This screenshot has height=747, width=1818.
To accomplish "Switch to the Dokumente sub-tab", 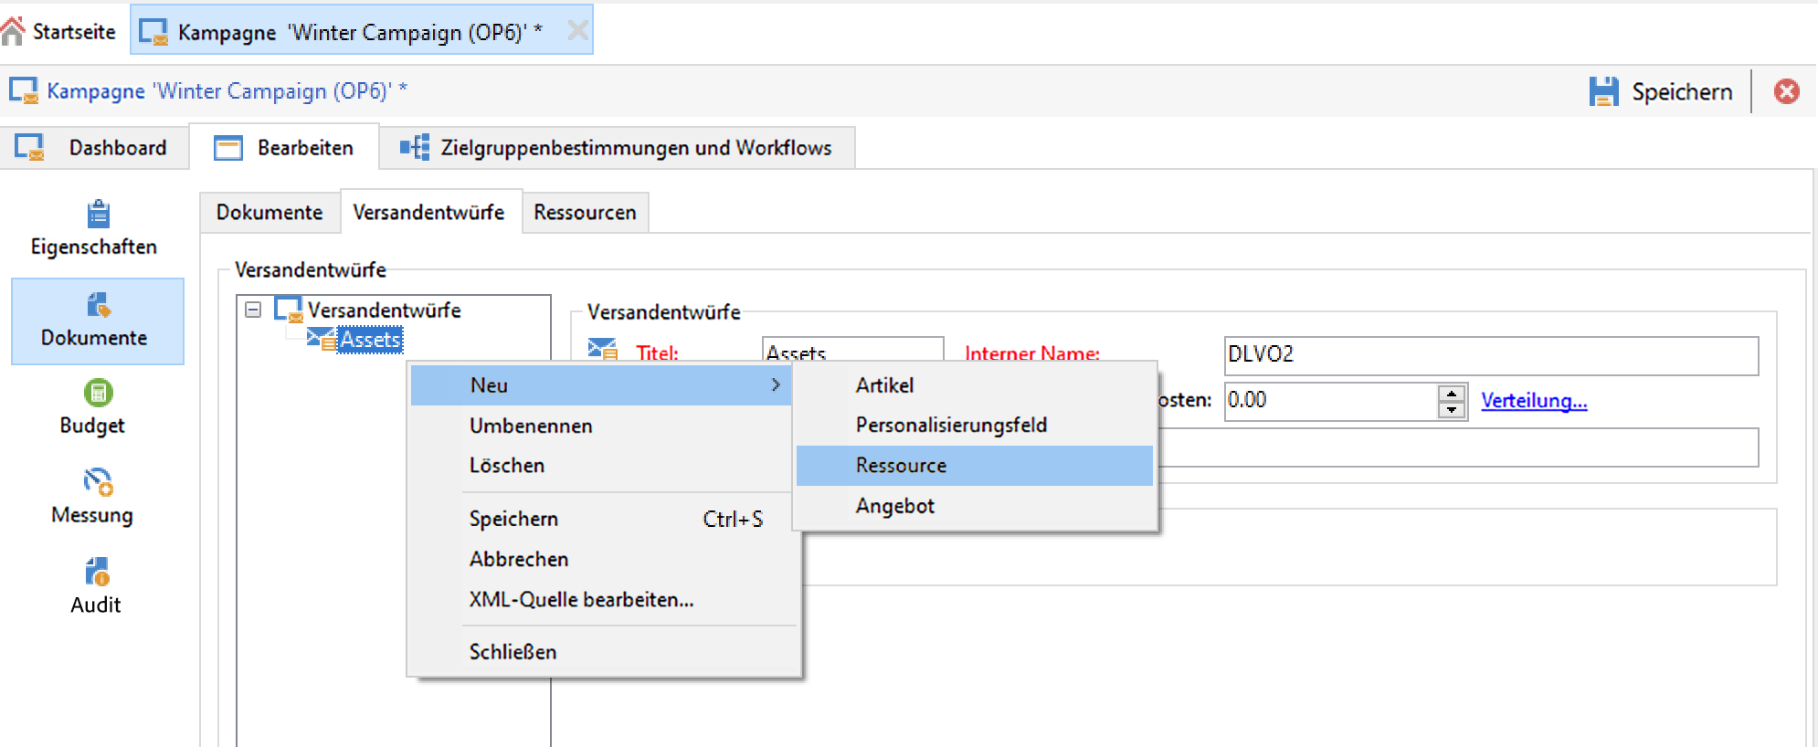I will (270, 212).
